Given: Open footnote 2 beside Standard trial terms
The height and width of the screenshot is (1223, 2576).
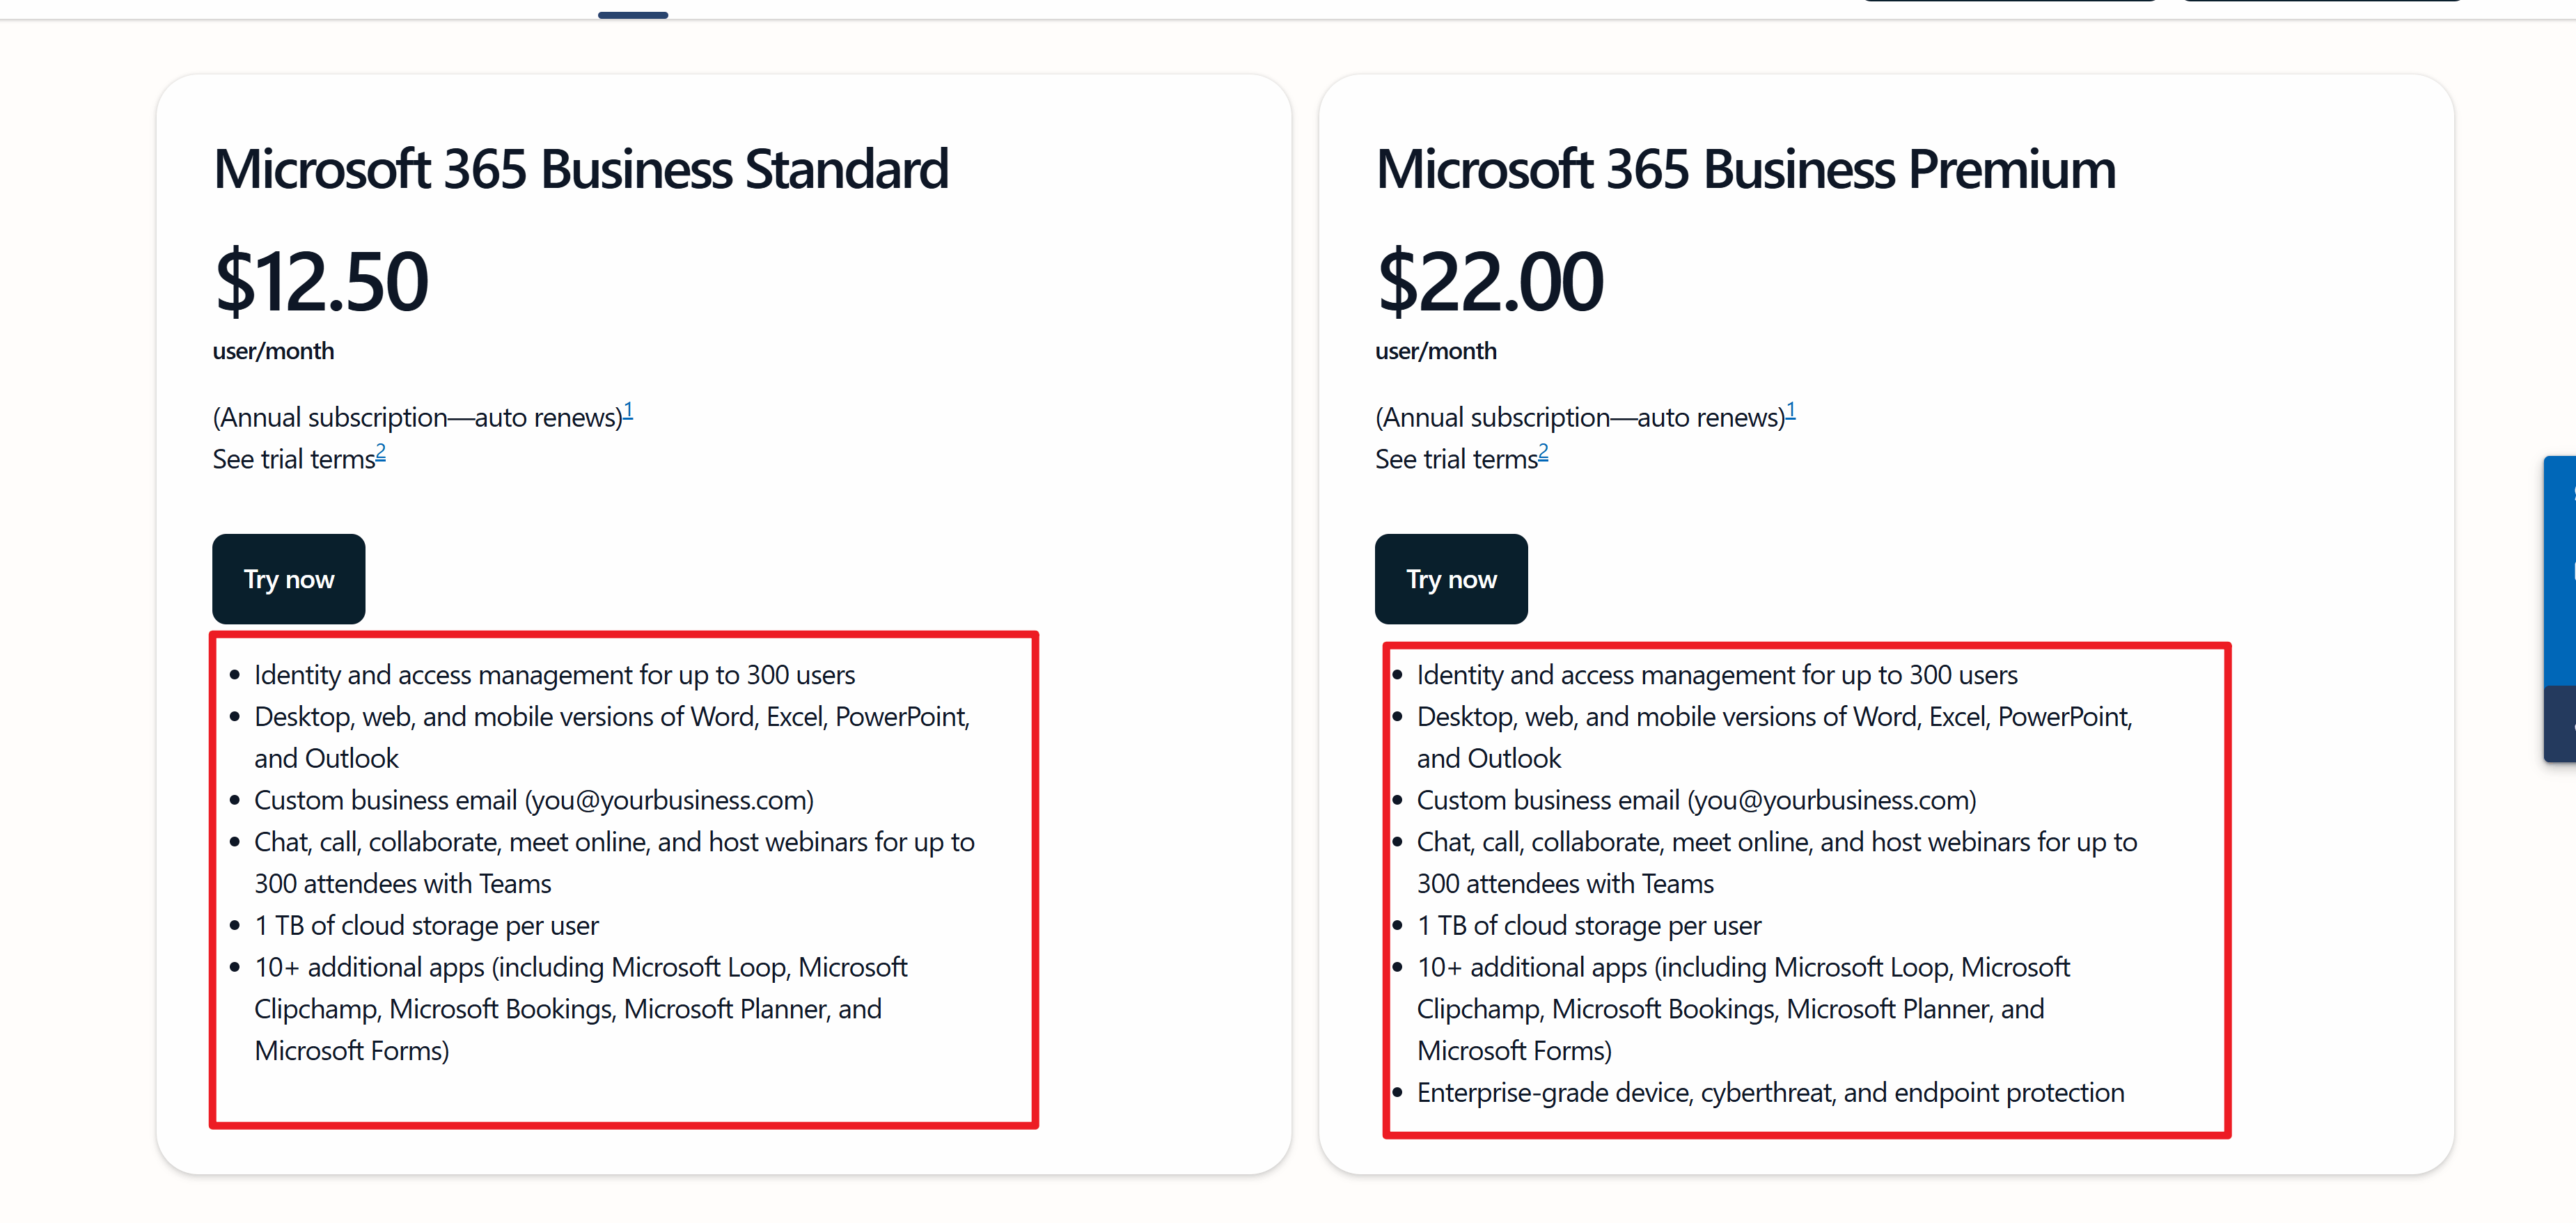Looking at the screenshot, I should tap(380, 452).
